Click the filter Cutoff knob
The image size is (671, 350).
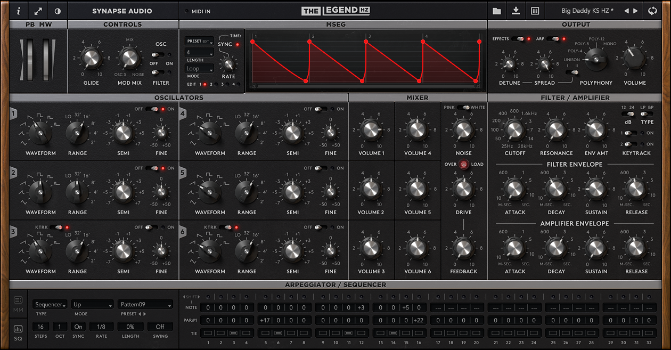click(514, 129)
